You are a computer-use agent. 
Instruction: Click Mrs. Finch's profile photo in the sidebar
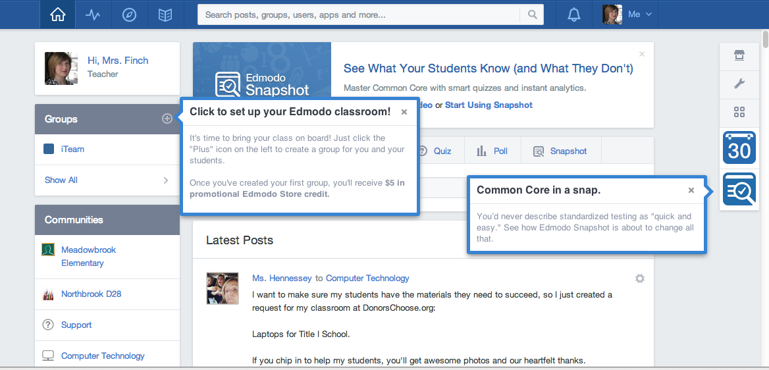[x=61, y=68]
